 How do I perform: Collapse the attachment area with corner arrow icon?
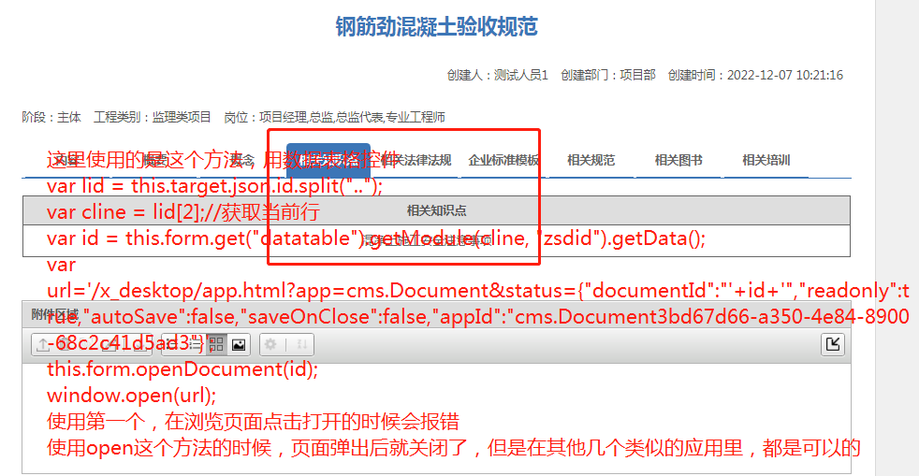pos(833,344)
